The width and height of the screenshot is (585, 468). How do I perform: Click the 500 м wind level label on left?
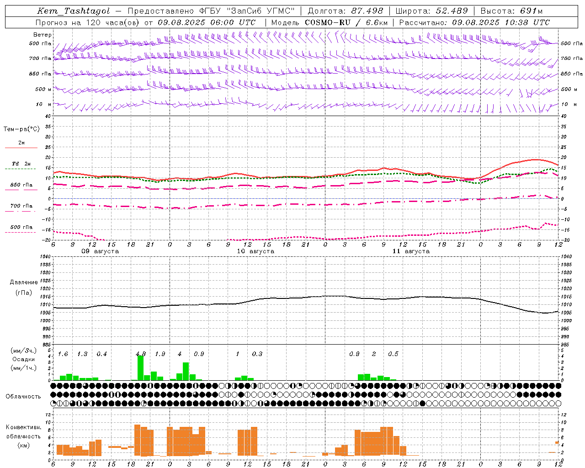(x=43, y=89)
